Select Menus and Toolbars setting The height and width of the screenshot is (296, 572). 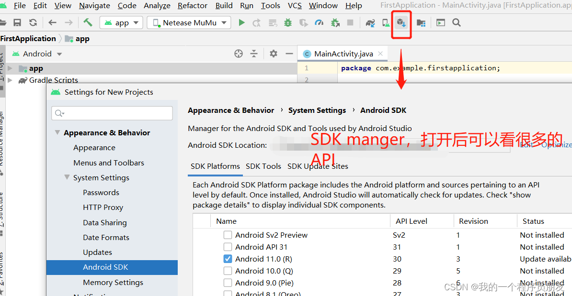click(109, 163)
